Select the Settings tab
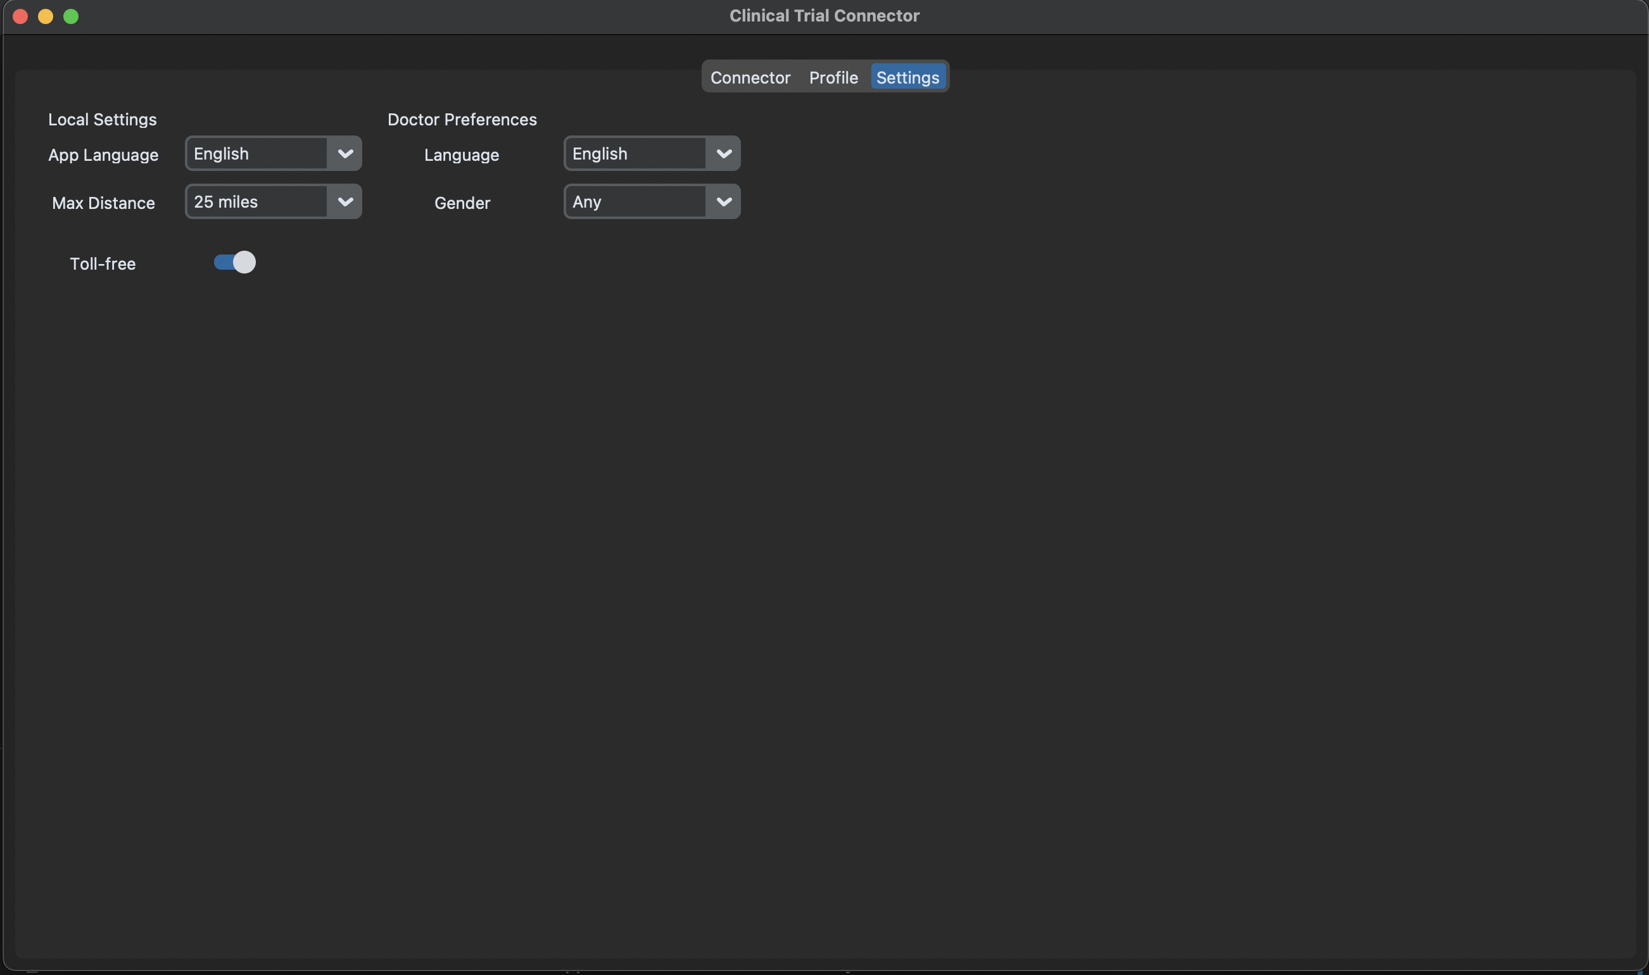 pyautogui.click(x=907, y=77)
